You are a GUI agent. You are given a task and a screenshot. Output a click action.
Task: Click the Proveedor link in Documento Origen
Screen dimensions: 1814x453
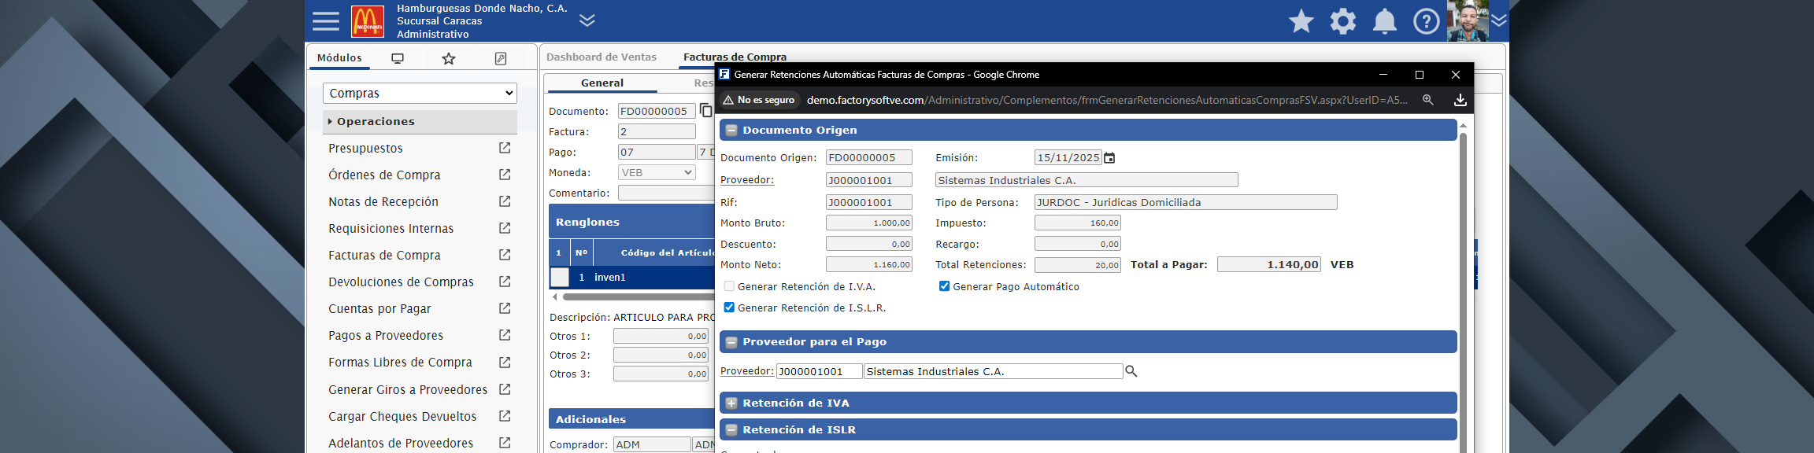click(x=746, y=180)
